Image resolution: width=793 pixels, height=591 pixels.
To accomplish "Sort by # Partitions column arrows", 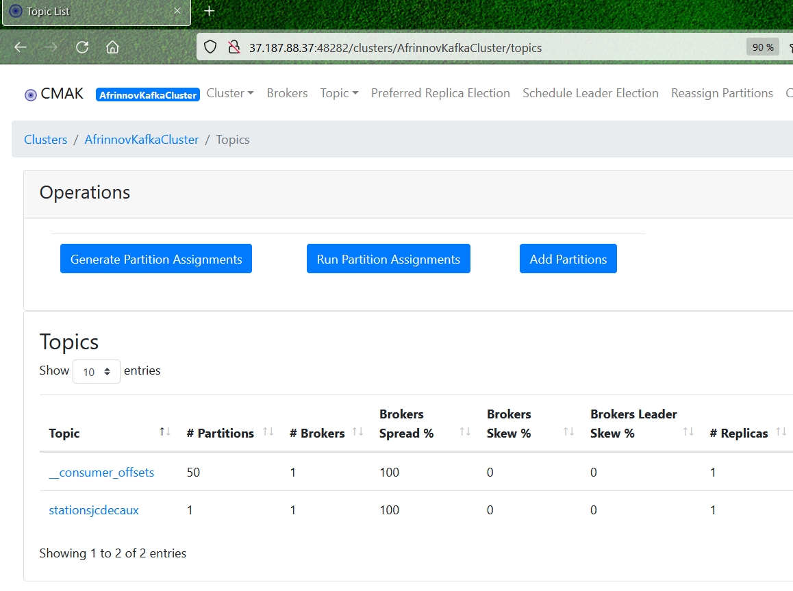I will point(268,432).
